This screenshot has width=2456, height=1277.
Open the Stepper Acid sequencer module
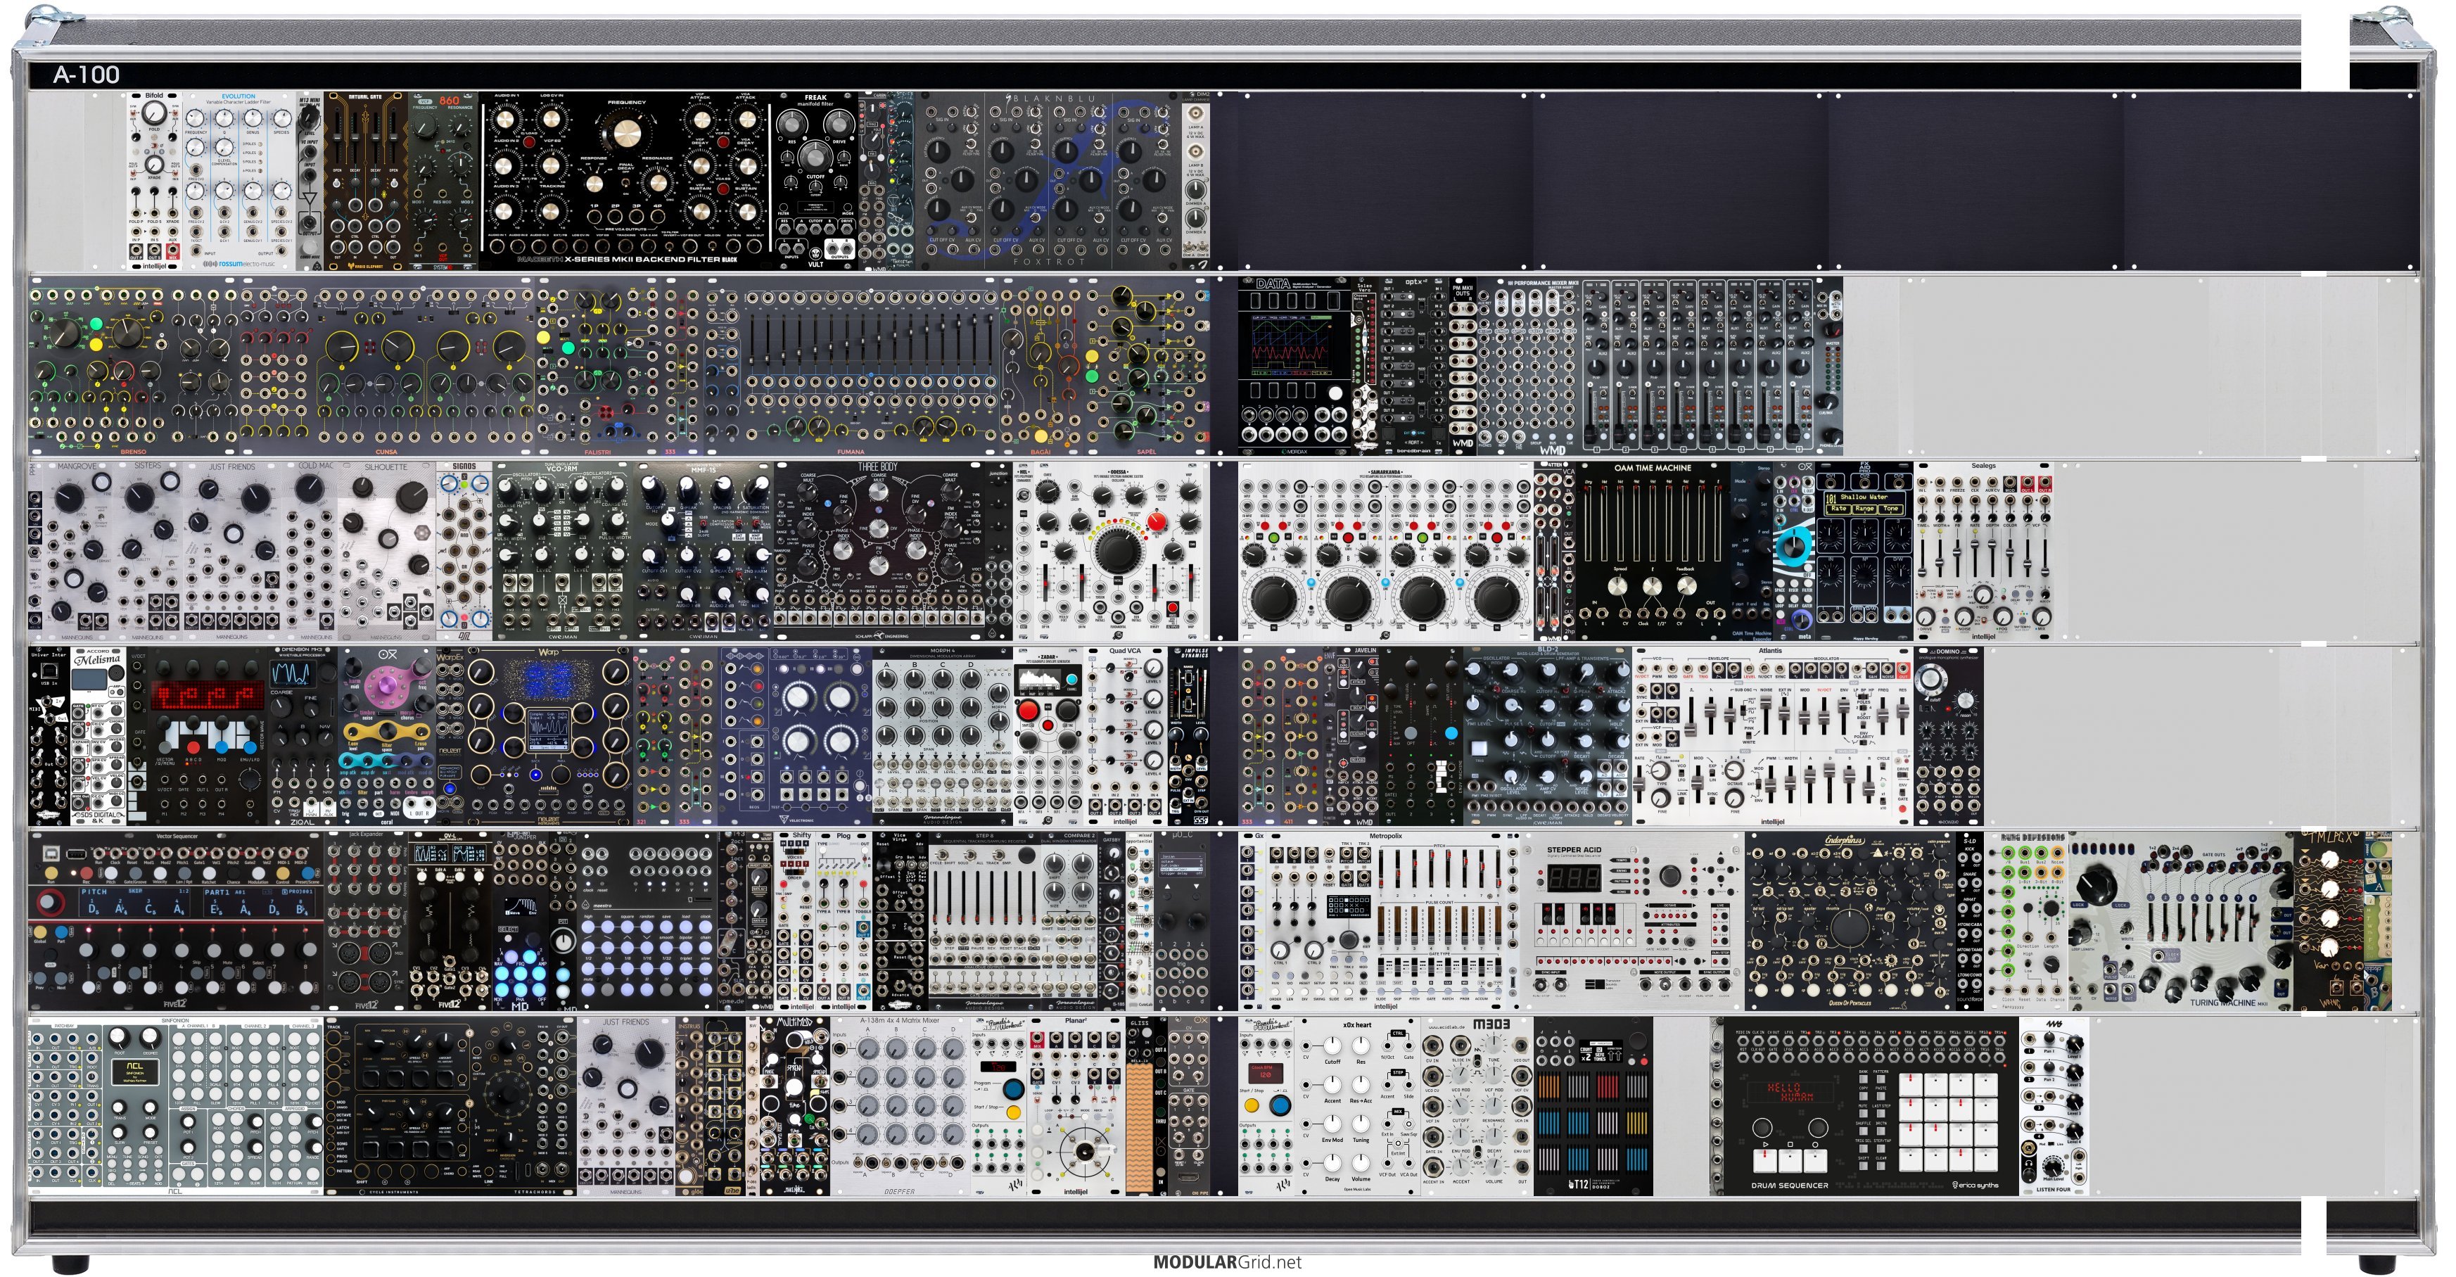1632,921
